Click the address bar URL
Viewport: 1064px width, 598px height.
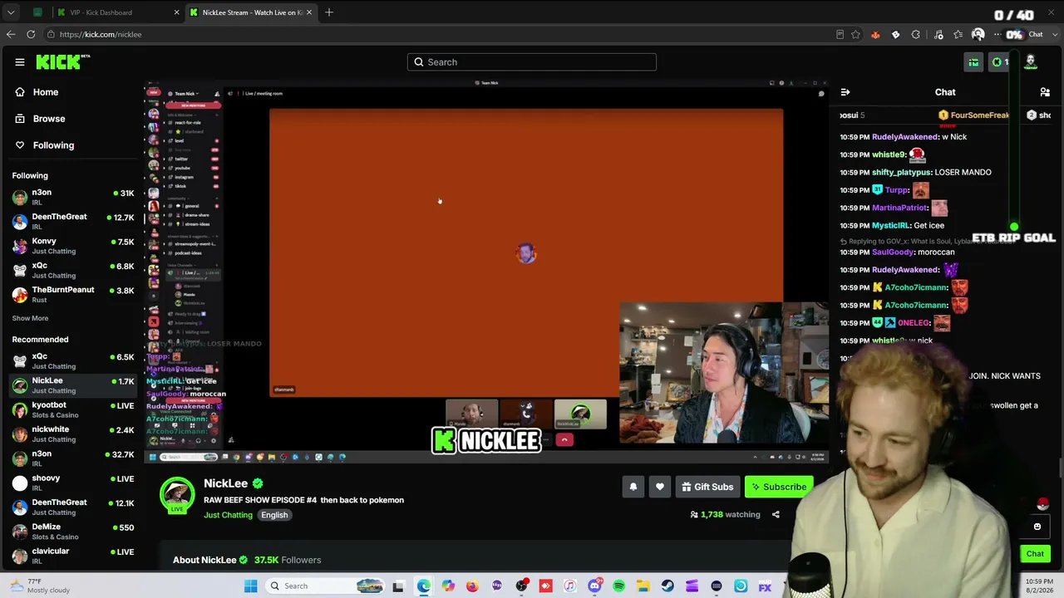pyautogui.click(x=101, y=35)
